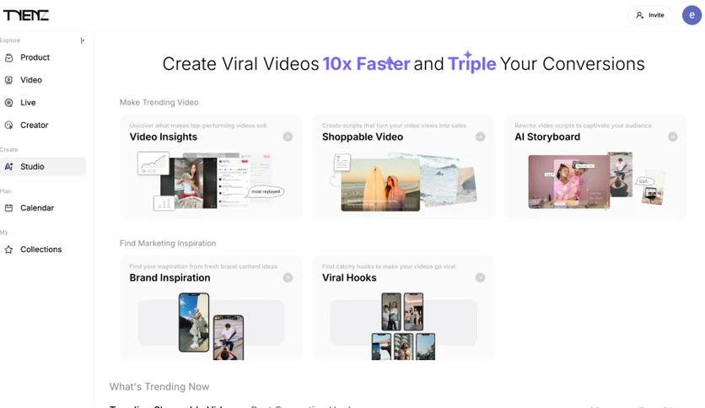The height and width of the screenshot is (408, 705).
Task: Click the Collections star icon
Action: click(x=8, y=250)
